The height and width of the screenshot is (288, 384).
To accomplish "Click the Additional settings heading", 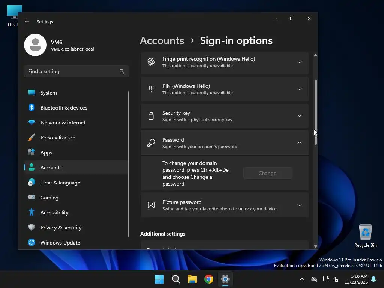I will pos(163,234).
